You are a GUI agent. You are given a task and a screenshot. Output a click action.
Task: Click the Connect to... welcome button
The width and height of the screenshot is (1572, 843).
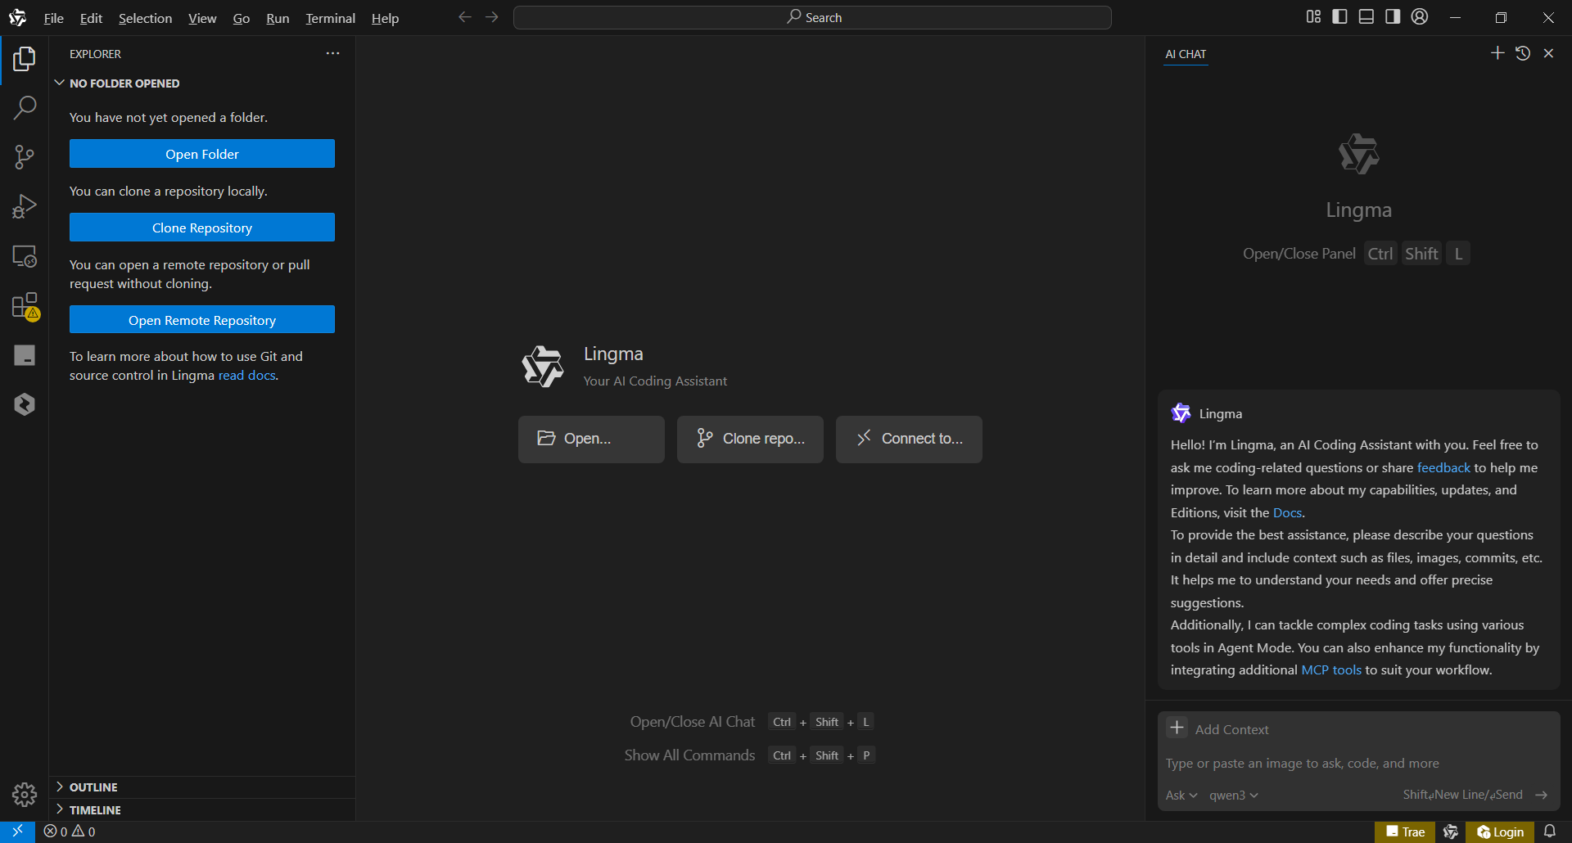[909, 440]
